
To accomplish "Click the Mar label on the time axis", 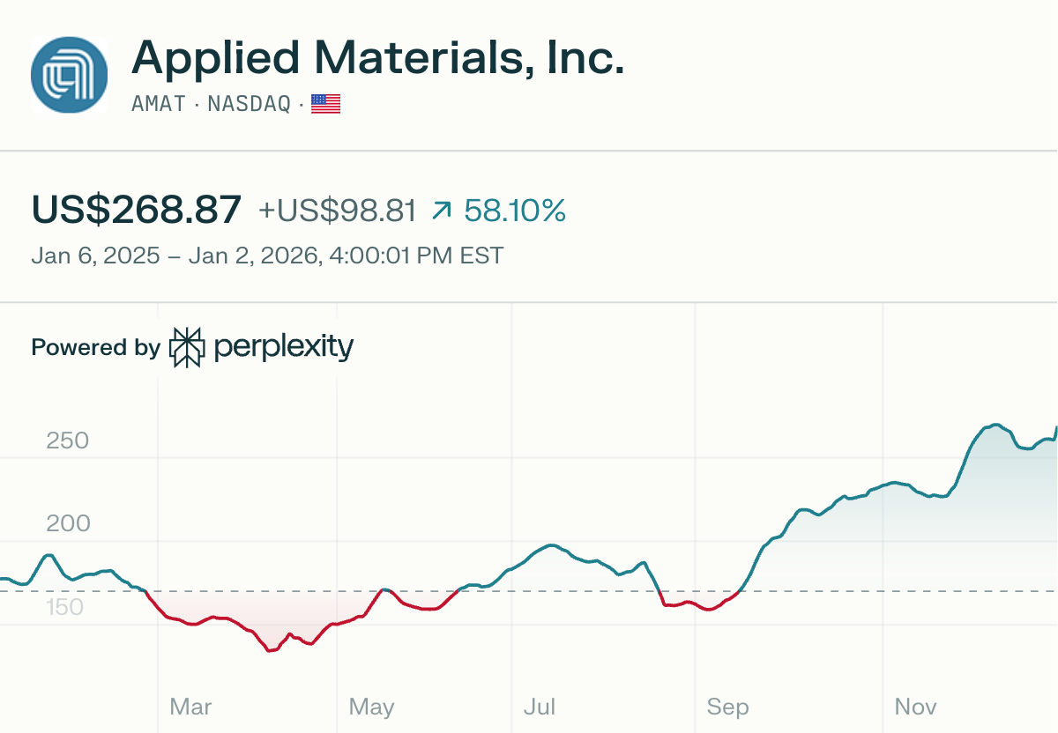I will tap(190, 707).
